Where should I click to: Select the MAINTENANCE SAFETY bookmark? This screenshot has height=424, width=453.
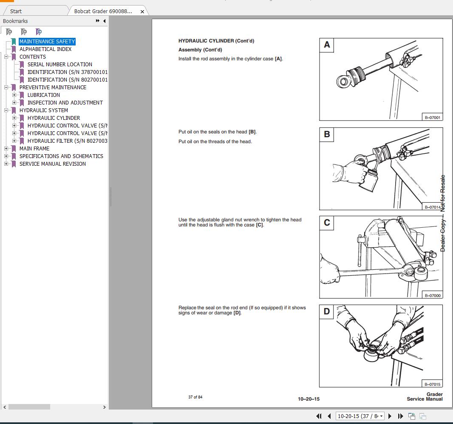pyautogui.click(x=47, y=41)
